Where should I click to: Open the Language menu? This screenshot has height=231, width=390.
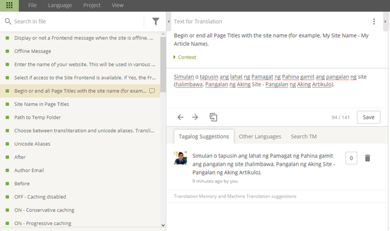60,5
